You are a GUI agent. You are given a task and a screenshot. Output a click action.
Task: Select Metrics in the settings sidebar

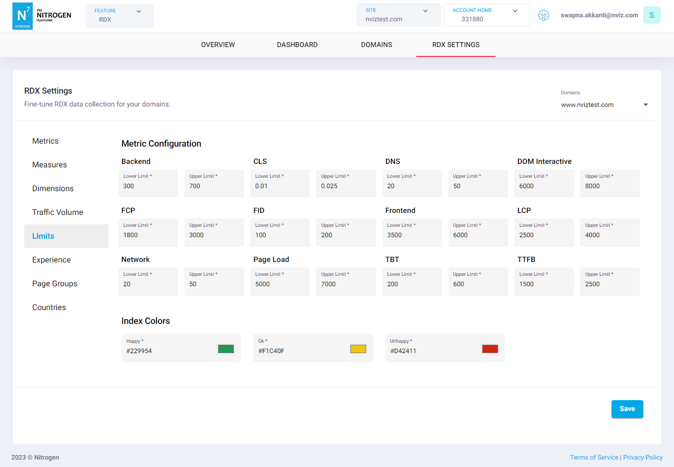coord(46,141)
